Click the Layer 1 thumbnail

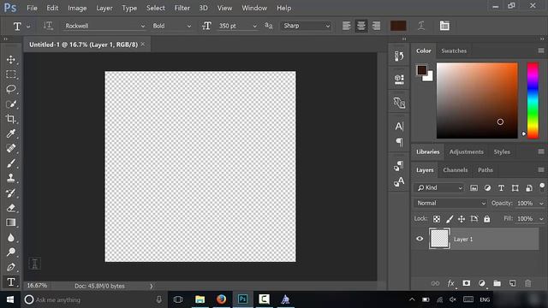[439, 239]
